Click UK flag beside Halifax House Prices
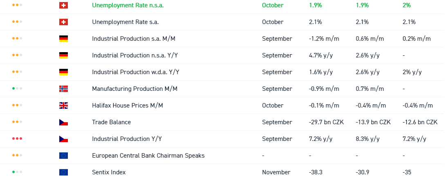Screen dimensions: 446x178 pos(63,105)
